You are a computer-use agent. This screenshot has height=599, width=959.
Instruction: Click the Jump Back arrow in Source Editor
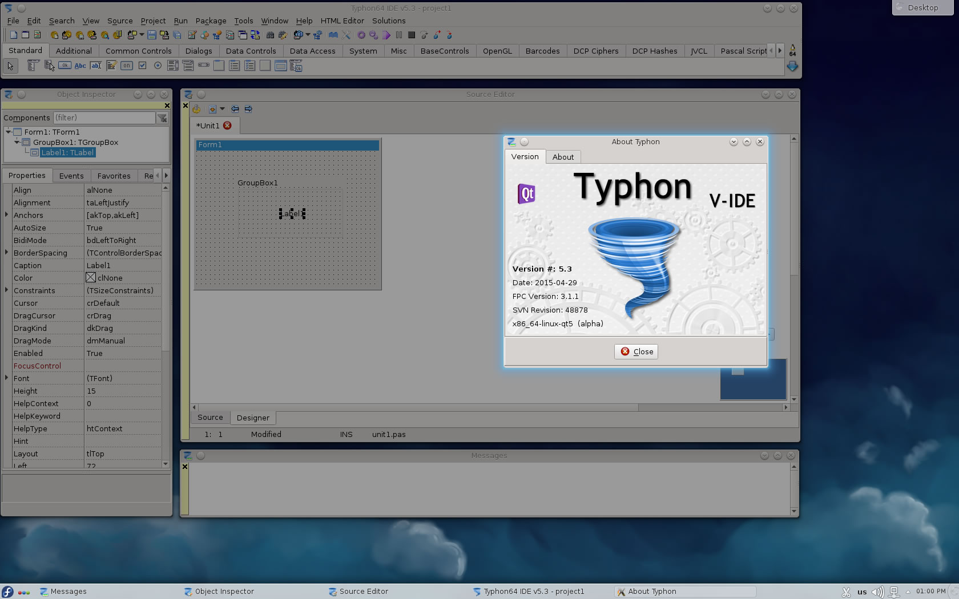[x=235, y=109]
